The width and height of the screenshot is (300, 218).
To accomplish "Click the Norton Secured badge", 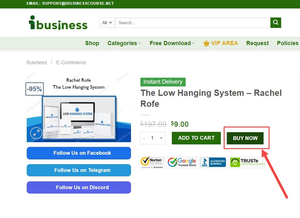I will (152, 162).
